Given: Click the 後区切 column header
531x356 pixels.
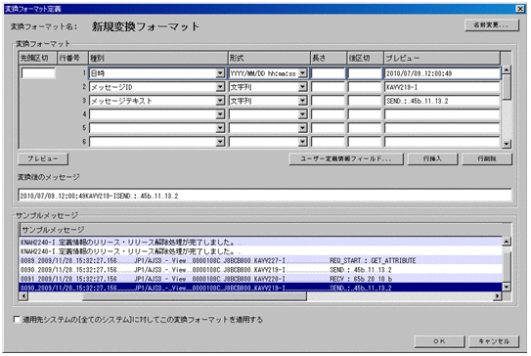Looking at the screenshot, I should point(365,58).
